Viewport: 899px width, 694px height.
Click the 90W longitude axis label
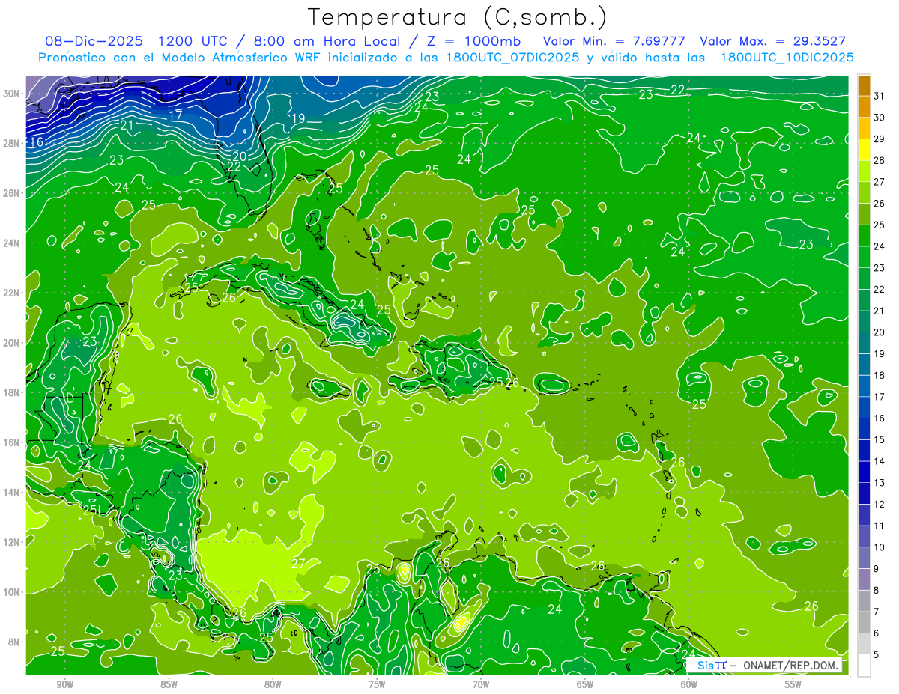tap(65, 684)
